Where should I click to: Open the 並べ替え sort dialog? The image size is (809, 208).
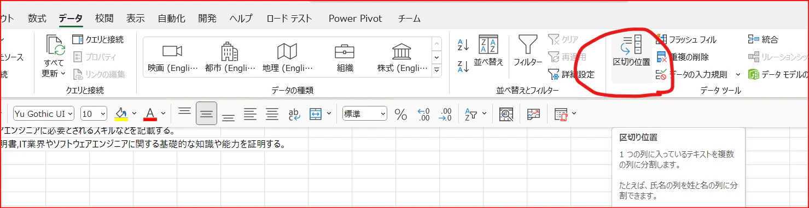[x=488, y=51]
